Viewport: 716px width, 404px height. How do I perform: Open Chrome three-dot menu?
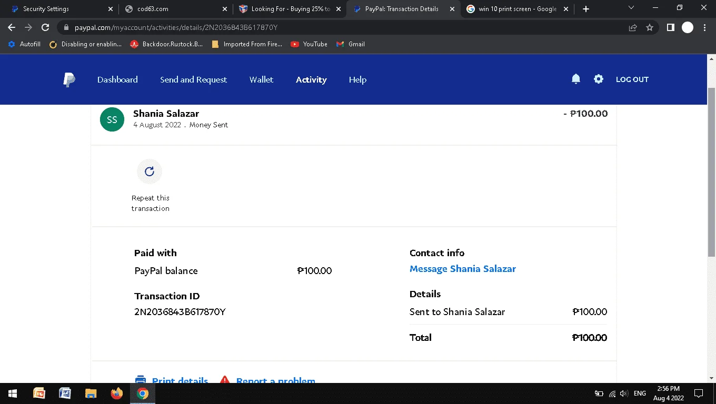tap(704, 28)
